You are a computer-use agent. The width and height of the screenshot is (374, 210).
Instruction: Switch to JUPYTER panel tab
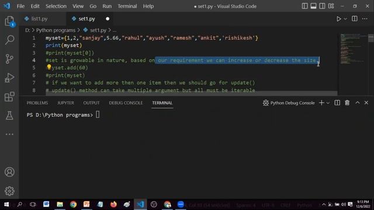(65, 103)
